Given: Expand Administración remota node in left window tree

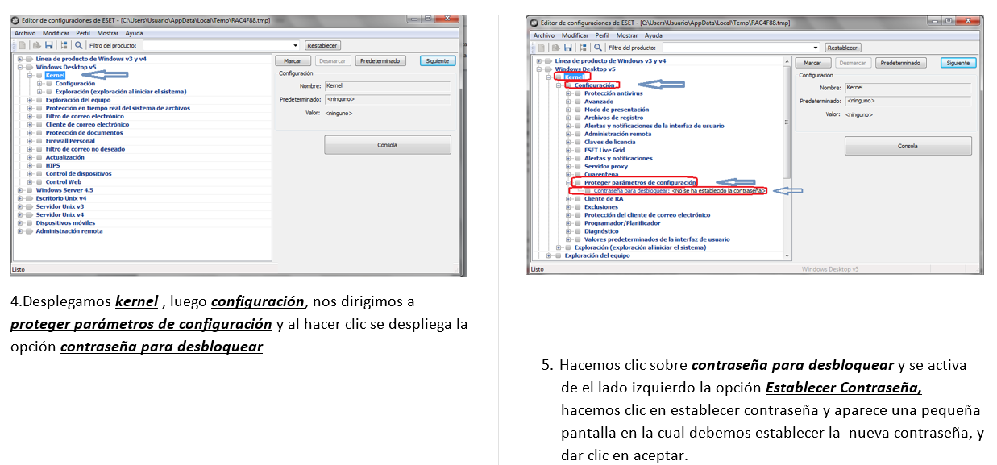Looking at the screenshot, I should [x=20, y=231].
